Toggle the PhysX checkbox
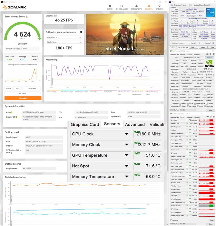Screen dimensions: 216x226 click(198, 106)
